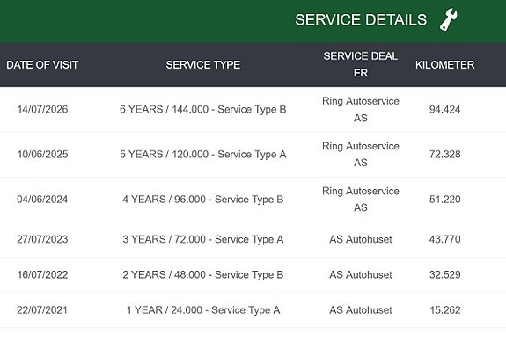The width and height of the screenshot is (506, 349).
Task: Click the kilometer value 32.529
Action: [444, 275]
